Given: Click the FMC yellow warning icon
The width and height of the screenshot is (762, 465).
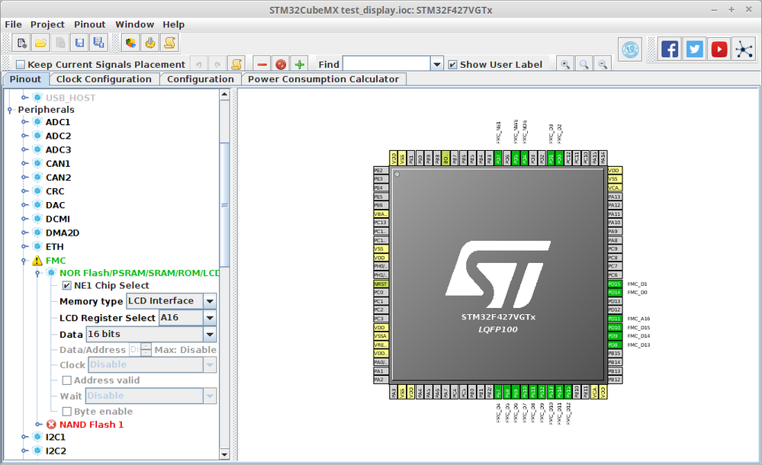Looking at the screenshot, I should 37,261.
